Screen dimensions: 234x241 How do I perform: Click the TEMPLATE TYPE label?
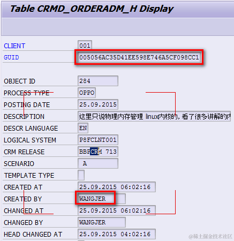coord(29,176)
